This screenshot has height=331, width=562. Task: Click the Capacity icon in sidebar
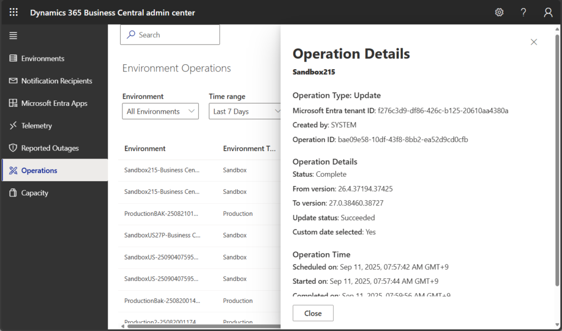(x=13, y=193)
